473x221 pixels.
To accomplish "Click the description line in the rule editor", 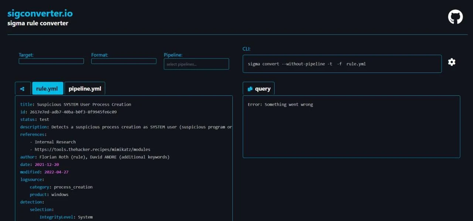I will click(126, 127).
